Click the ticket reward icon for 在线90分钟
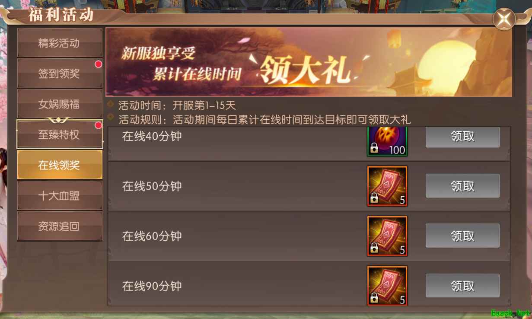 pyautogui.click(x=387, y=286)
